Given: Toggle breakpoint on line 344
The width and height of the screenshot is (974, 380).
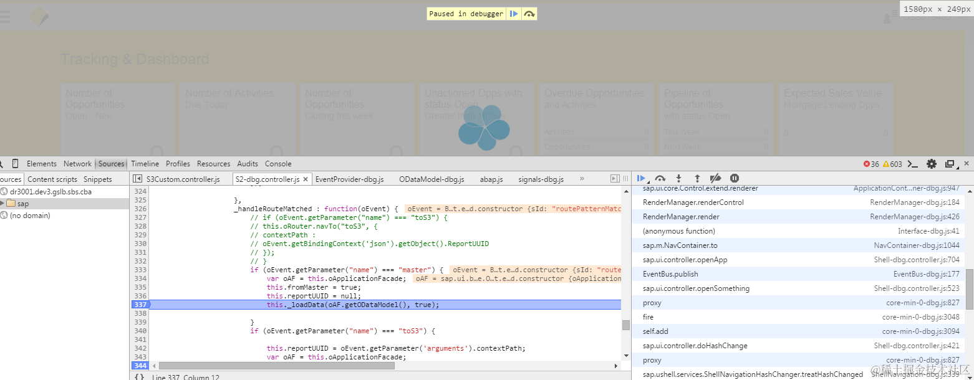Looking at the screenshot, I should coord(140,365).
